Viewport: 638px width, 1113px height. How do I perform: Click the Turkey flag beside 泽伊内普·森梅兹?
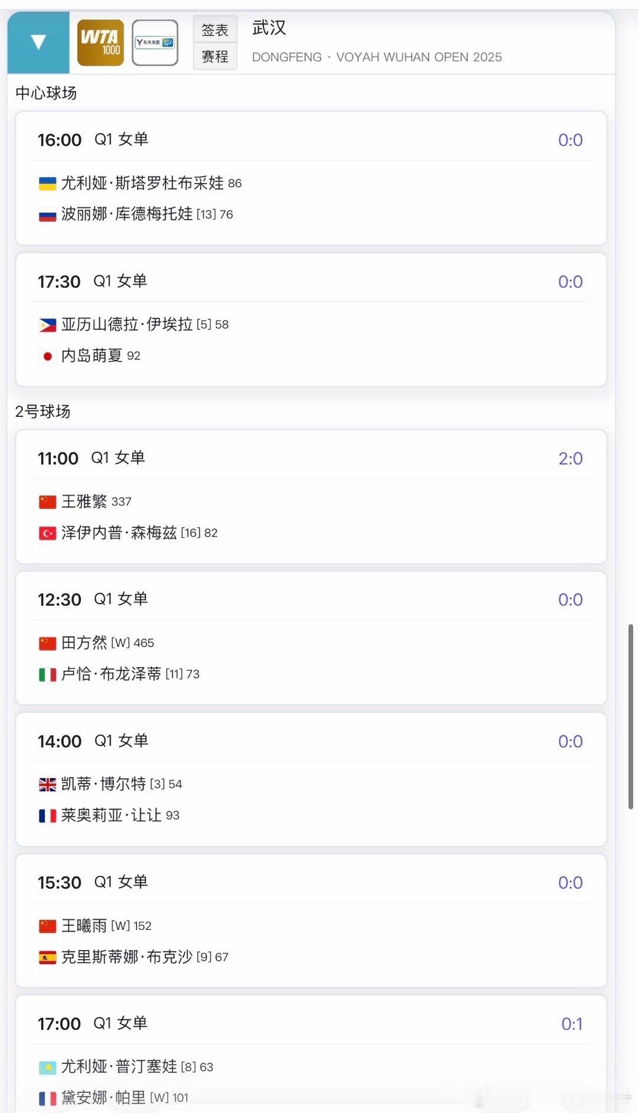[x=47, y=533]
